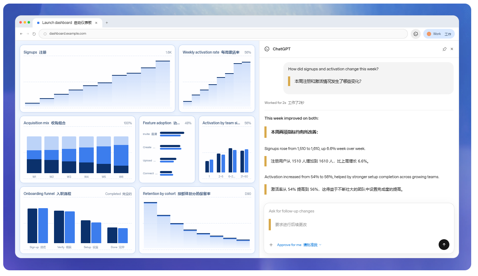This screenshot has width=478, height=276.
Task: Open a new browser tab
Action: click(107, 22)
